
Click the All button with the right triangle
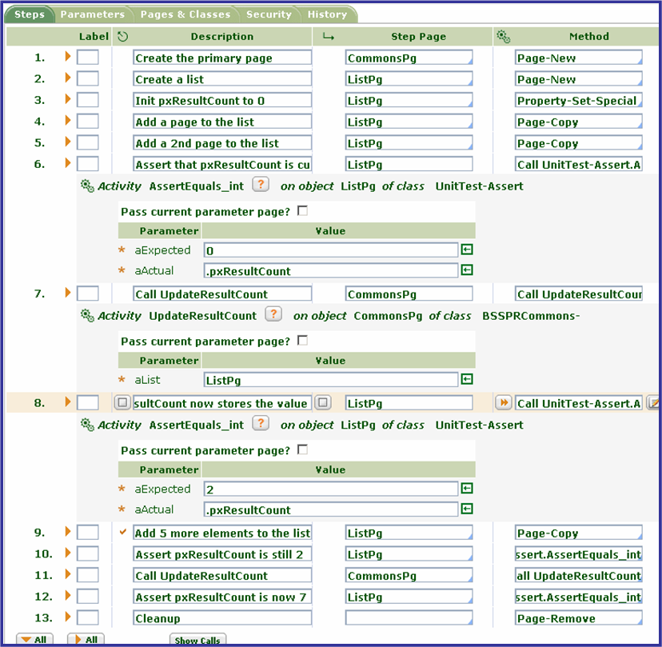click(86, 640)
